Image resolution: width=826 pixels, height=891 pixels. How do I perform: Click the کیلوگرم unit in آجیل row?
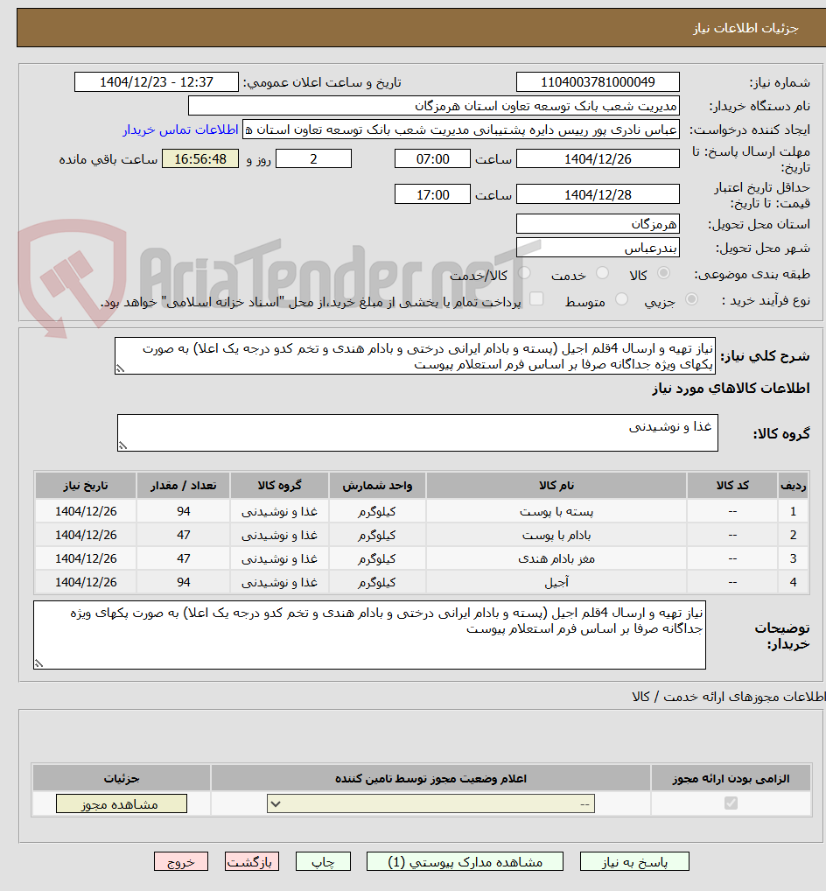(377, 582)
